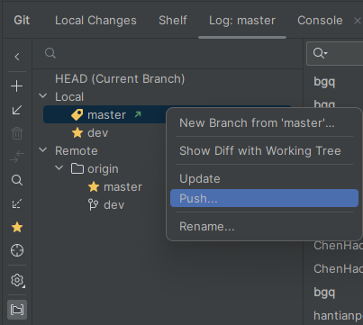363x325 pixels.
Task: Choose Push... from the context menu
Action: point(264,198)
